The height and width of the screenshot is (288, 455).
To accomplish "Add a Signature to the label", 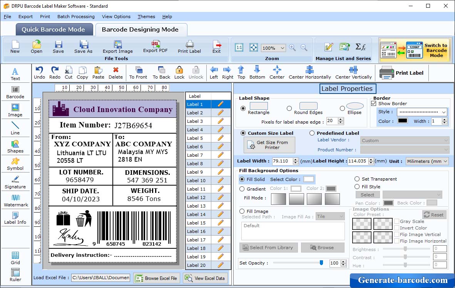I will point(15,183).
